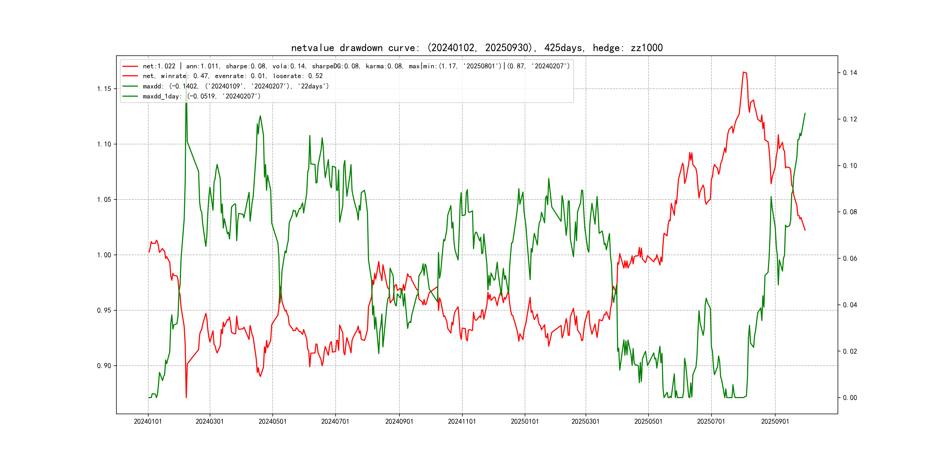
Task: Click the chart title text
Action: tap(477, 48)
